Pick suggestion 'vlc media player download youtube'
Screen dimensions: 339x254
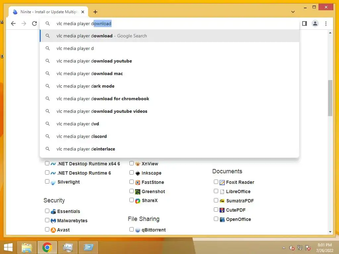[x=170, y=61]
